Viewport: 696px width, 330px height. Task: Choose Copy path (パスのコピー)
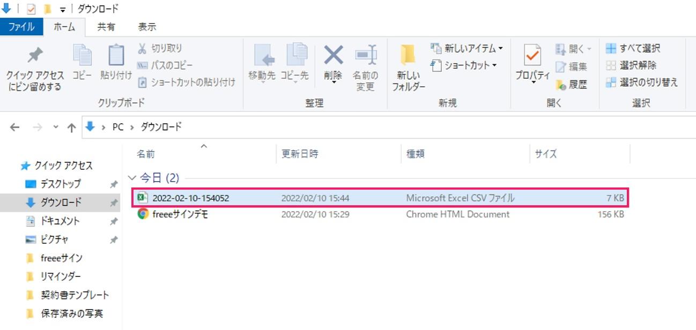point(165,65)
